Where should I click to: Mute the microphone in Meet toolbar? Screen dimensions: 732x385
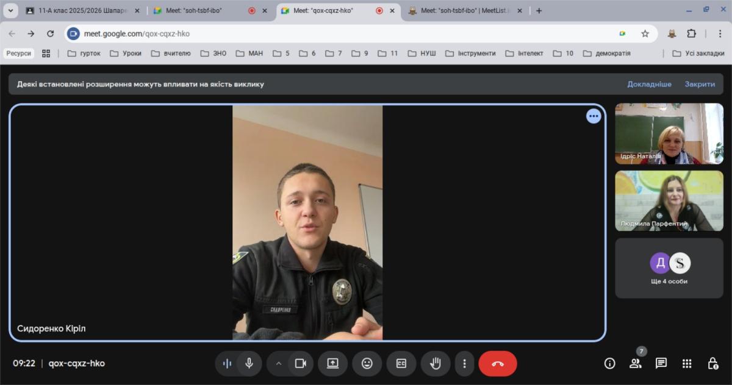[x=249, y=363]
